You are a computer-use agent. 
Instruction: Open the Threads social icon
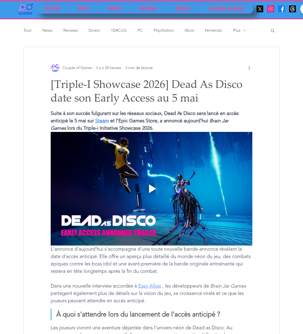[x=293, y=9]
